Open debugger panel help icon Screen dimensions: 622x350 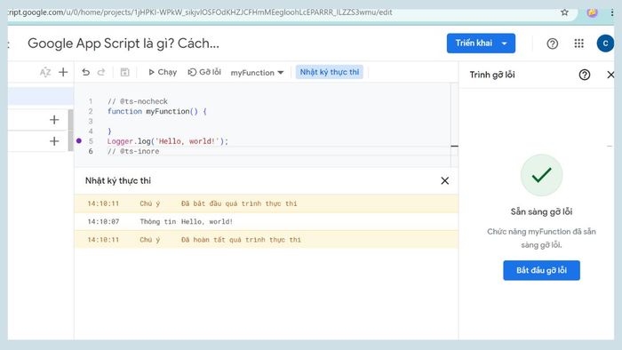click(585, 75)
